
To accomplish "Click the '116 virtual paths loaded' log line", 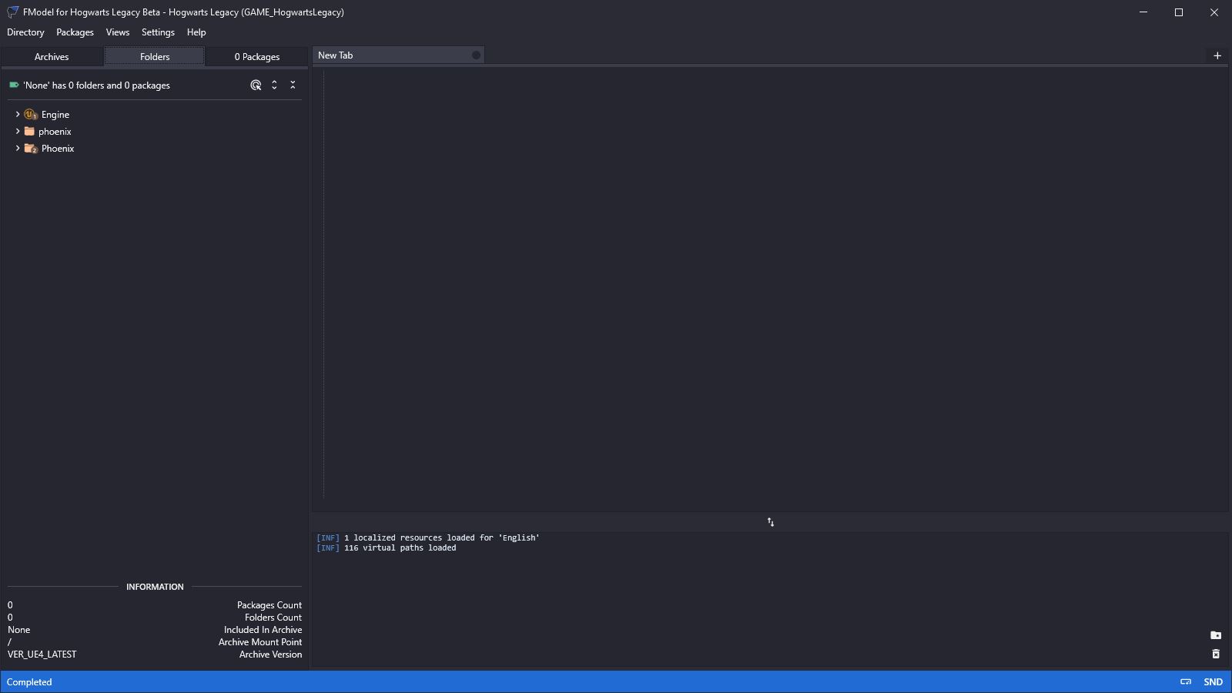I will point(387,548).
